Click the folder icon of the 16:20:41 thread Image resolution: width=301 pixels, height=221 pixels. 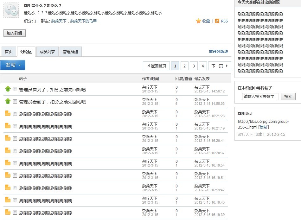point(8,138)
